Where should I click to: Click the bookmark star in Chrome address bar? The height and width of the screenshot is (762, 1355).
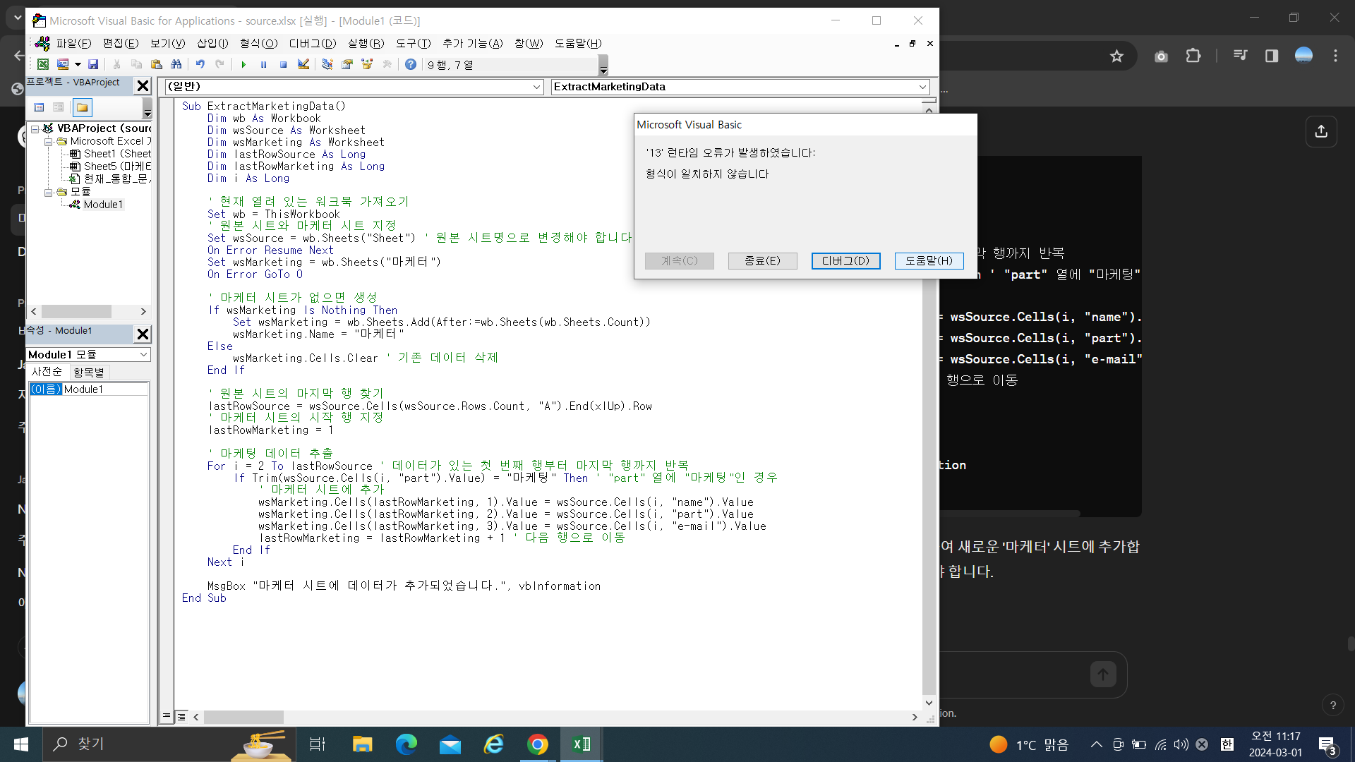(1116, 56)
